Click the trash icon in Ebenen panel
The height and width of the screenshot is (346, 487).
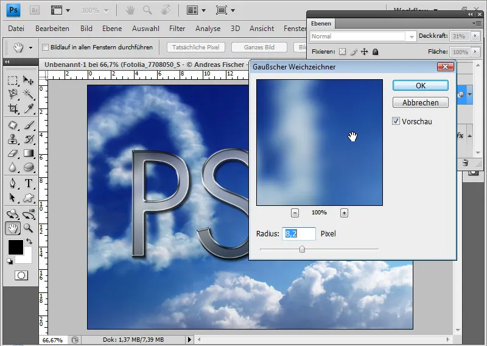(x=465, y=163)
